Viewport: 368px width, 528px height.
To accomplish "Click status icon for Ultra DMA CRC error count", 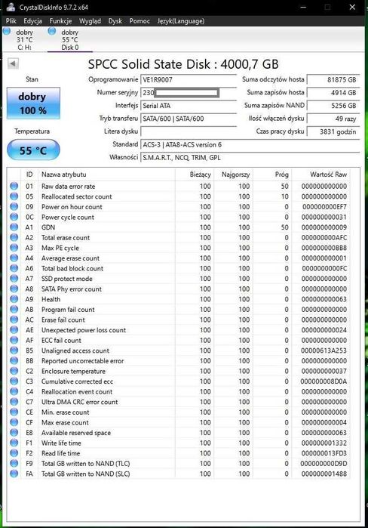I will click(14, 402).
